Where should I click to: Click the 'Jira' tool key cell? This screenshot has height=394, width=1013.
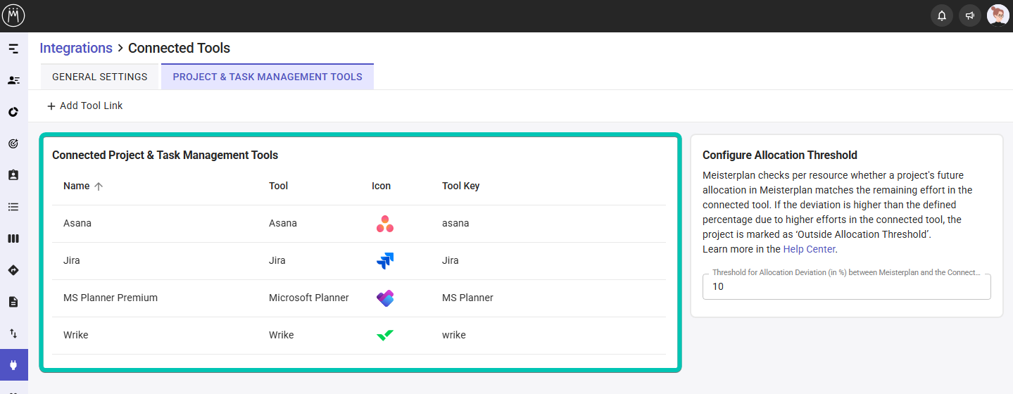coord(451,260)
